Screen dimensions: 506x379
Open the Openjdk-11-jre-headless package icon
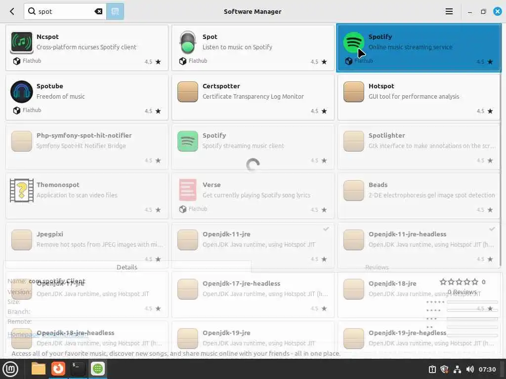(x=354, y=240)
